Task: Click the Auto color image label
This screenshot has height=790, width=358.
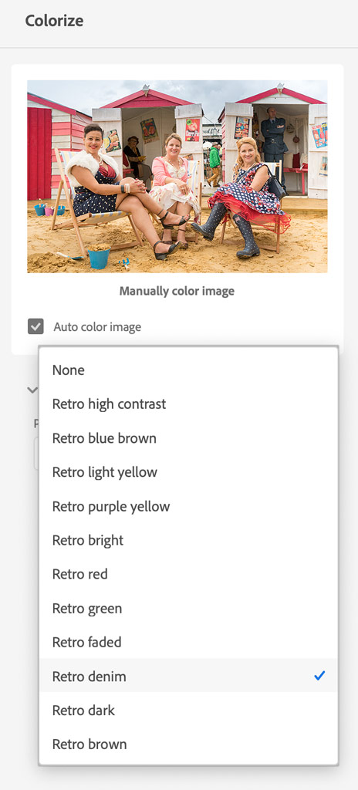Action: click(97, 327)
